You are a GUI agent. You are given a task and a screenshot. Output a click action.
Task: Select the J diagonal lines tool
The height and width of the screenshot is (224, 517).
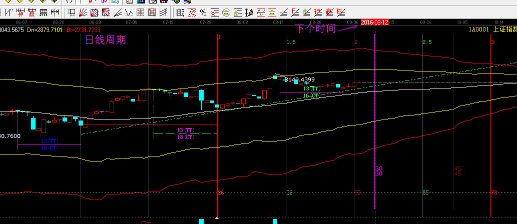[284, 12]
